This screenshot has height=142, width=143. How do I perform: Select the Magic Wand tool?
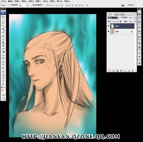[x=3, y=26]
